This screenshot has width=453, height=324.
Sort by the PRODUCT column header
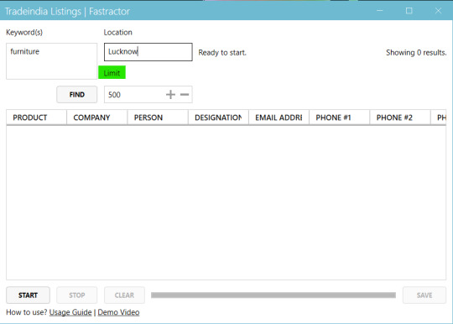tap(36, 118)
